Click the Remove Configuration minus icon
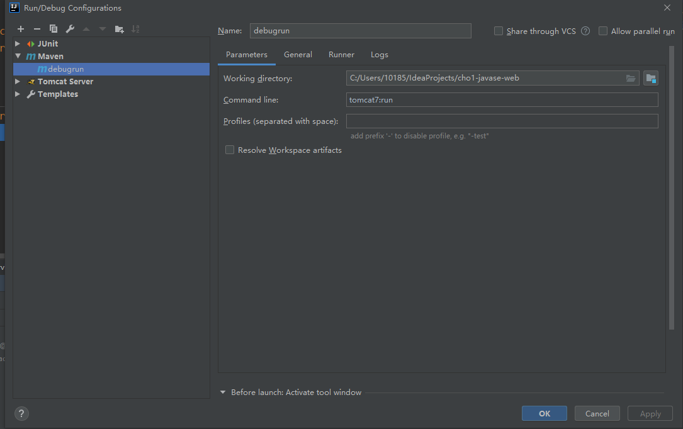The height and width of the screenshot is (429, 683). point(37,29)
